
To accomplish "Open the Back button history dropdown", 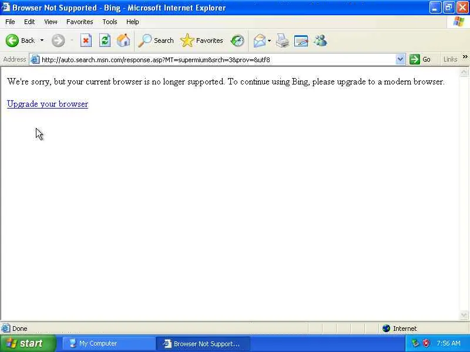I will tap(42, 40).
